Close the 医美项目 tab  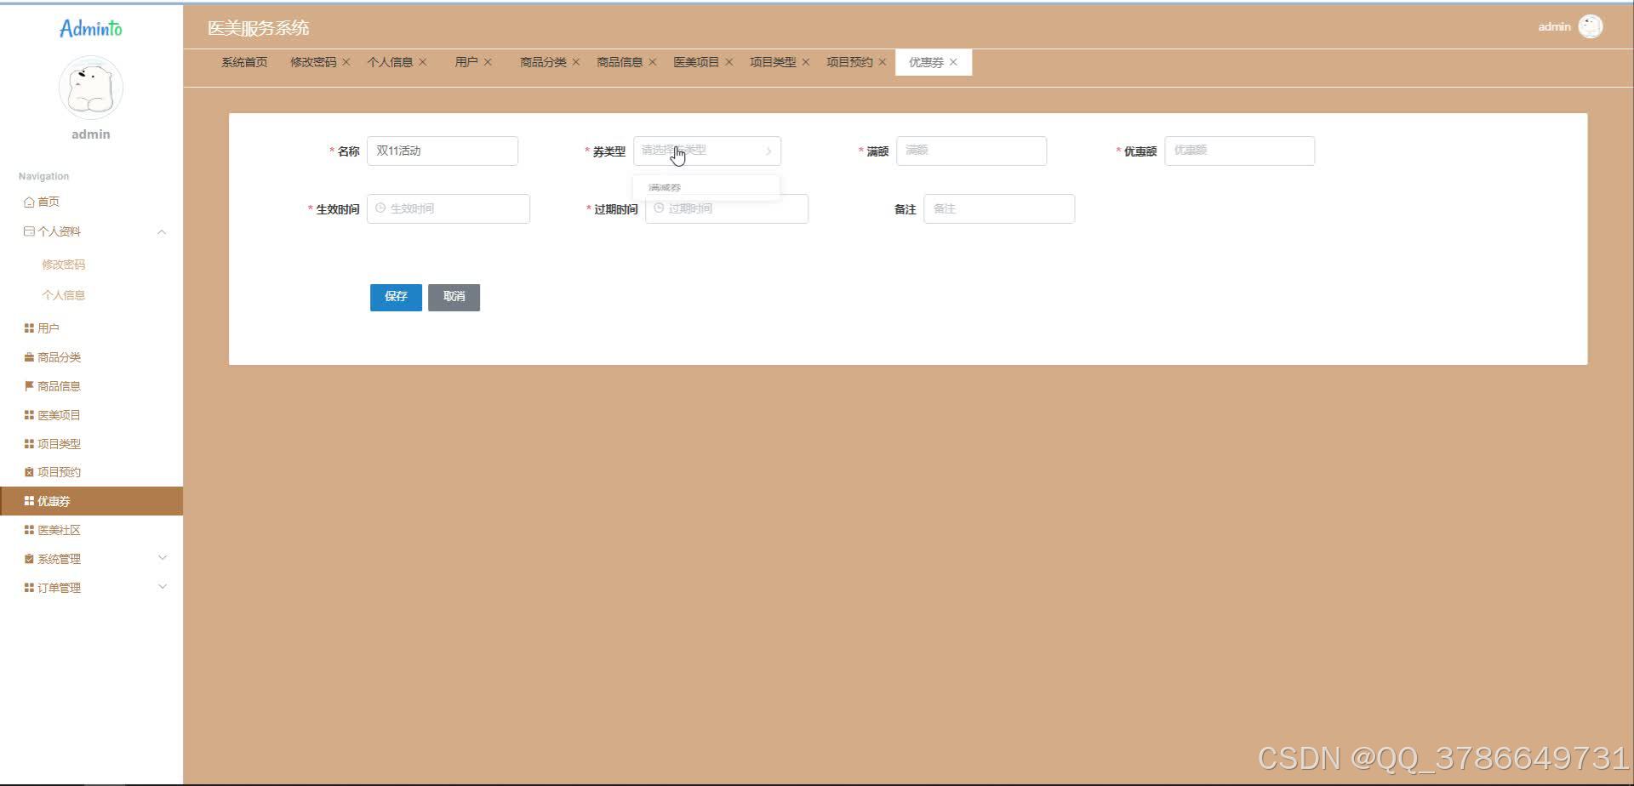729,62
